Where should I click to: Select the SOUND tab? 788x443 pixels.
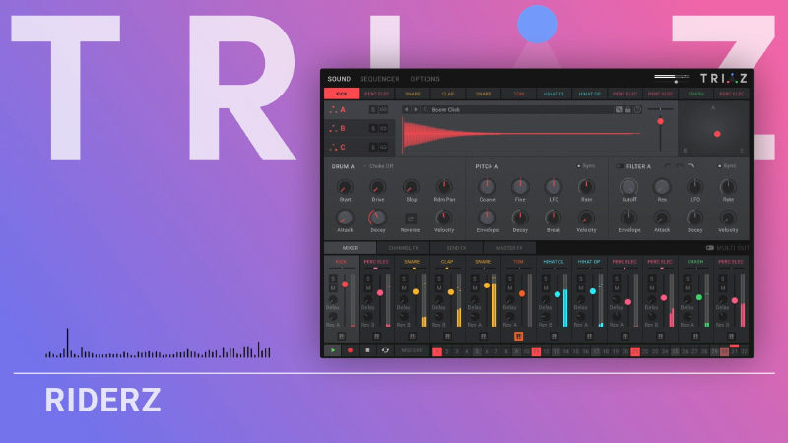tap(339, 79)
